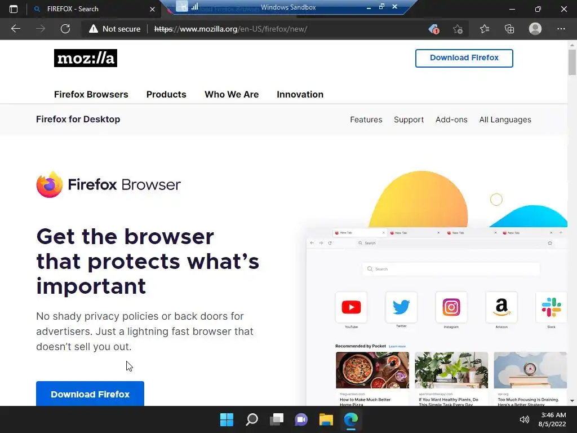Open the tab actions menu icon
This screenshot has height=433, width=577.
coord(14,9)
